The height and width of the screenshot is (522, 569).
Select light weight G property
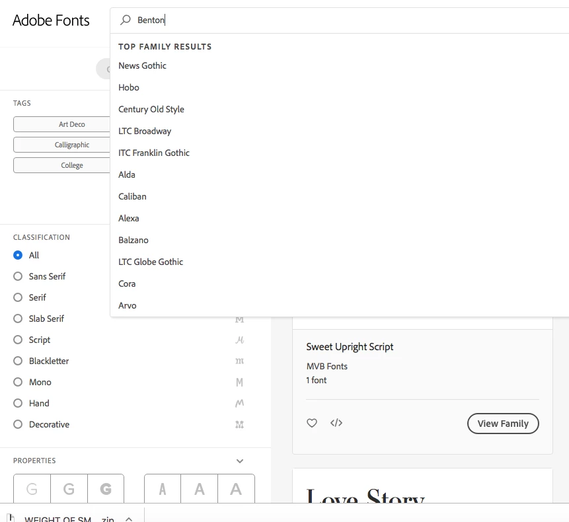pos(32,488)
